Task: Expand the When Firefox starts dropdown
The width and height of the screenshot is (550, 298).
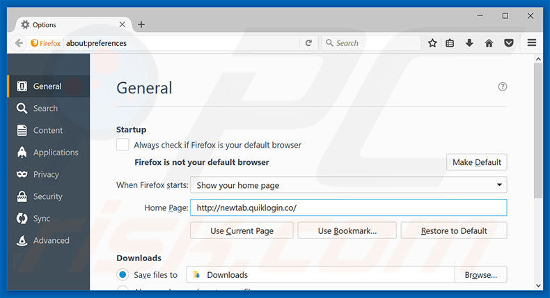Action: pos(348,185)
